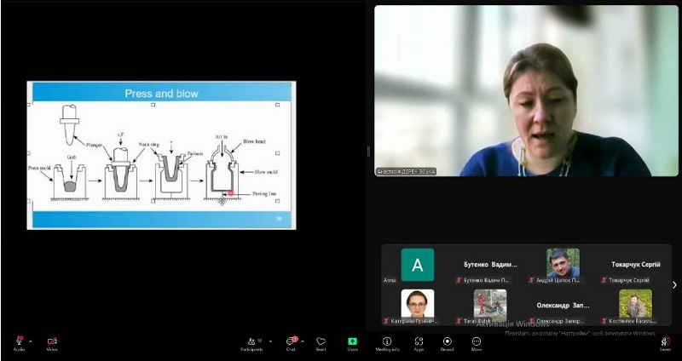The height and width of the screenshot is (361, 682).
Task: Select the Катерина participant photo tile
Action: point(417,306)
